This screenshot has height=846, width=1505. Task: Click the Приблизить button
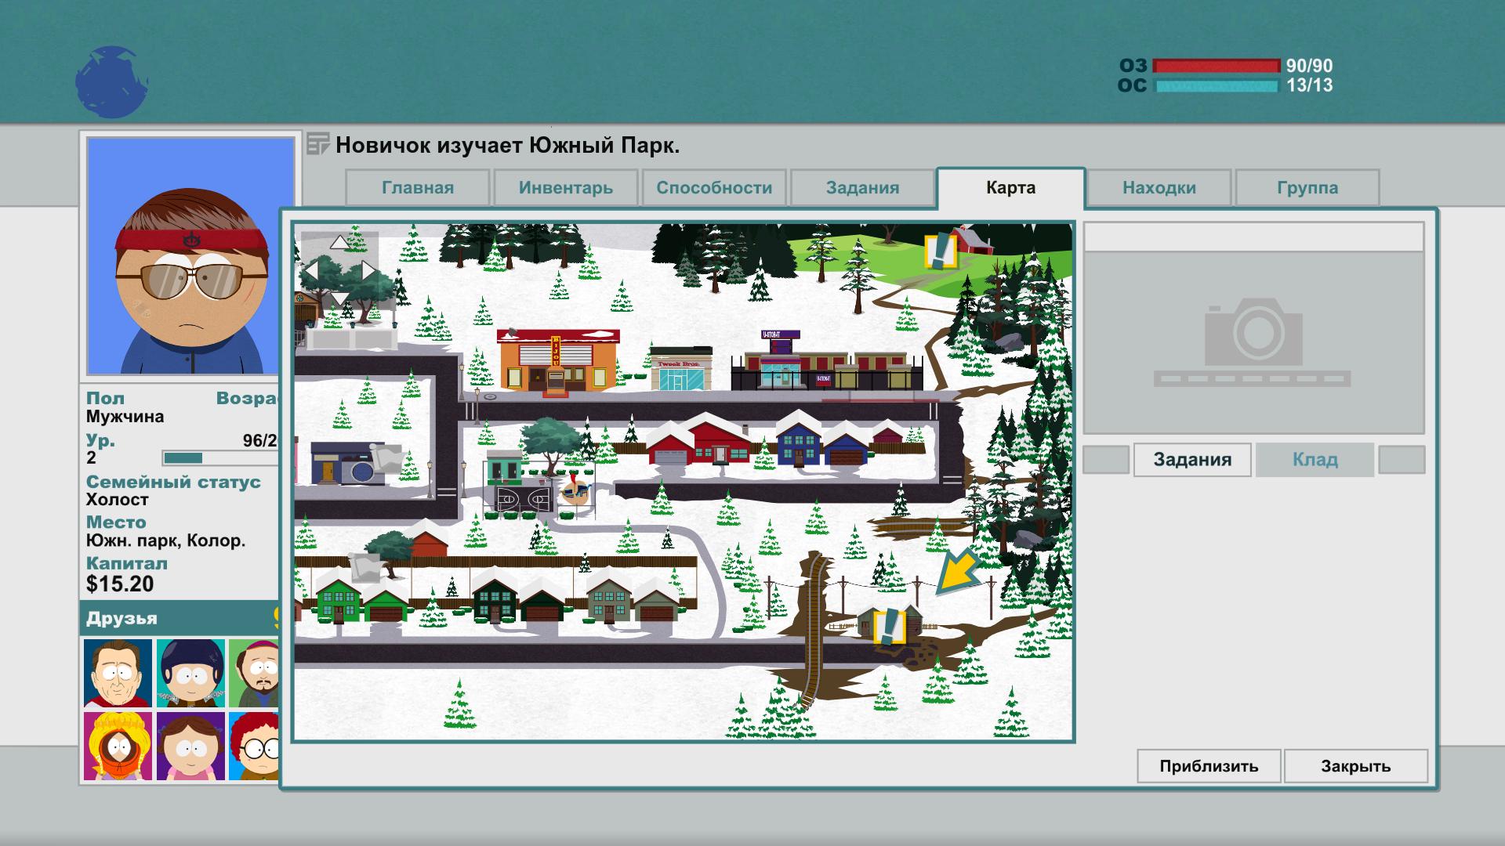1209,766
